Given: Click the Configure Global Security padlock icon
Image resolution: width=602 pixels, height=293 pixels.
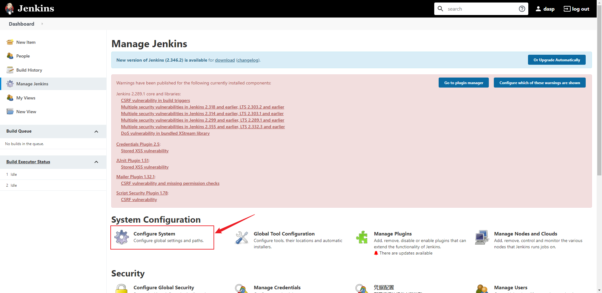Looking at the screenshot, I should coord(122,289).
